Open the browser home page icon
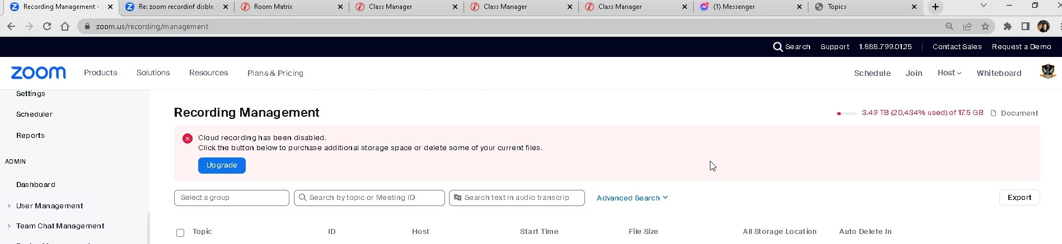The height and width of the screenshot is (244, 1062). [65, 26]
